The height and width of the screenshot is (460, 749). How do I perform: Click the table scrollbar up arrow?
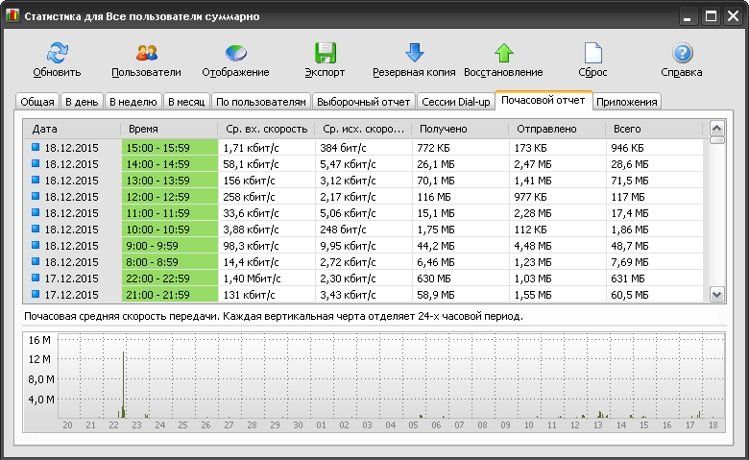coord(716,128)
